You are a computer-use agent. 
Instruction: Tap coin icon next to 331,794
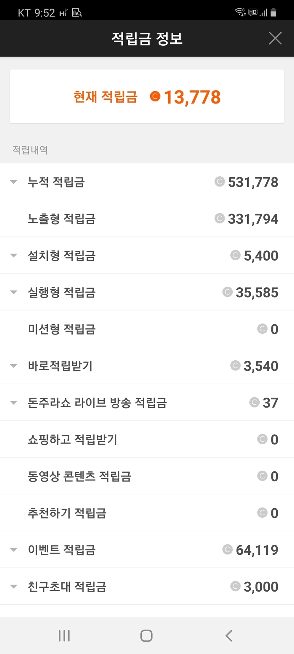(220, 218)
